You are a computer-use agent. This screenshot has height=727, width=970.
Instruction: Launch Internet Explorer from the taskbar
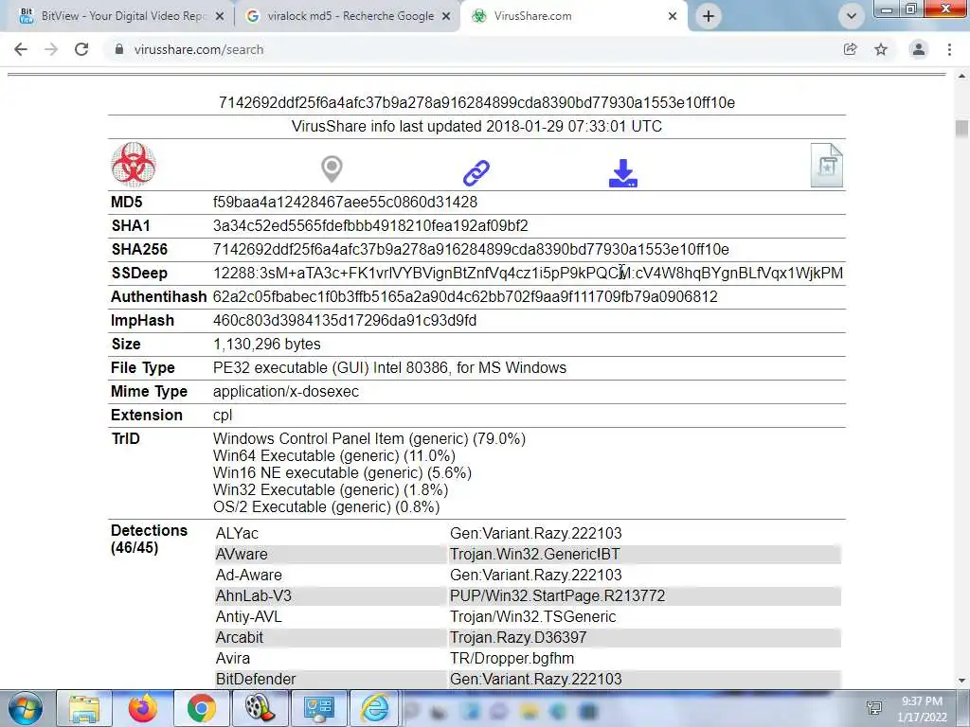point(375,709)
